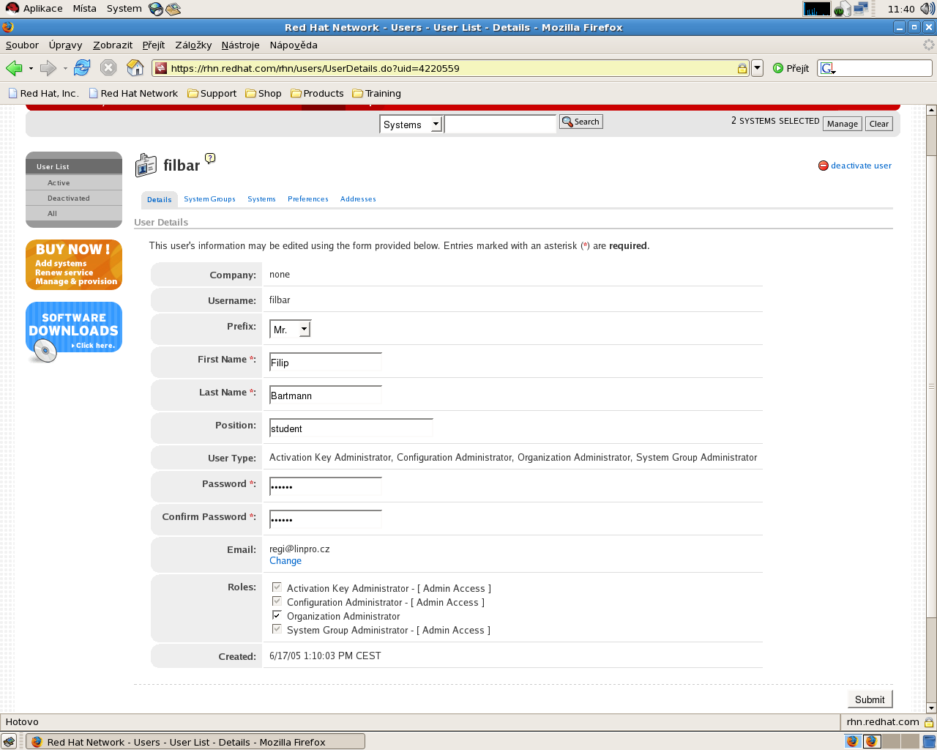Open the Support bookmarks folder
This screenshot has width=937, height=750.
[x=212, y=93]
